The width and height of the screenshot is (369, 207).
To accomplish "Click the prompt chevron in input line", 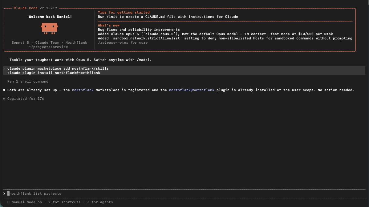I will pos(4,193).
